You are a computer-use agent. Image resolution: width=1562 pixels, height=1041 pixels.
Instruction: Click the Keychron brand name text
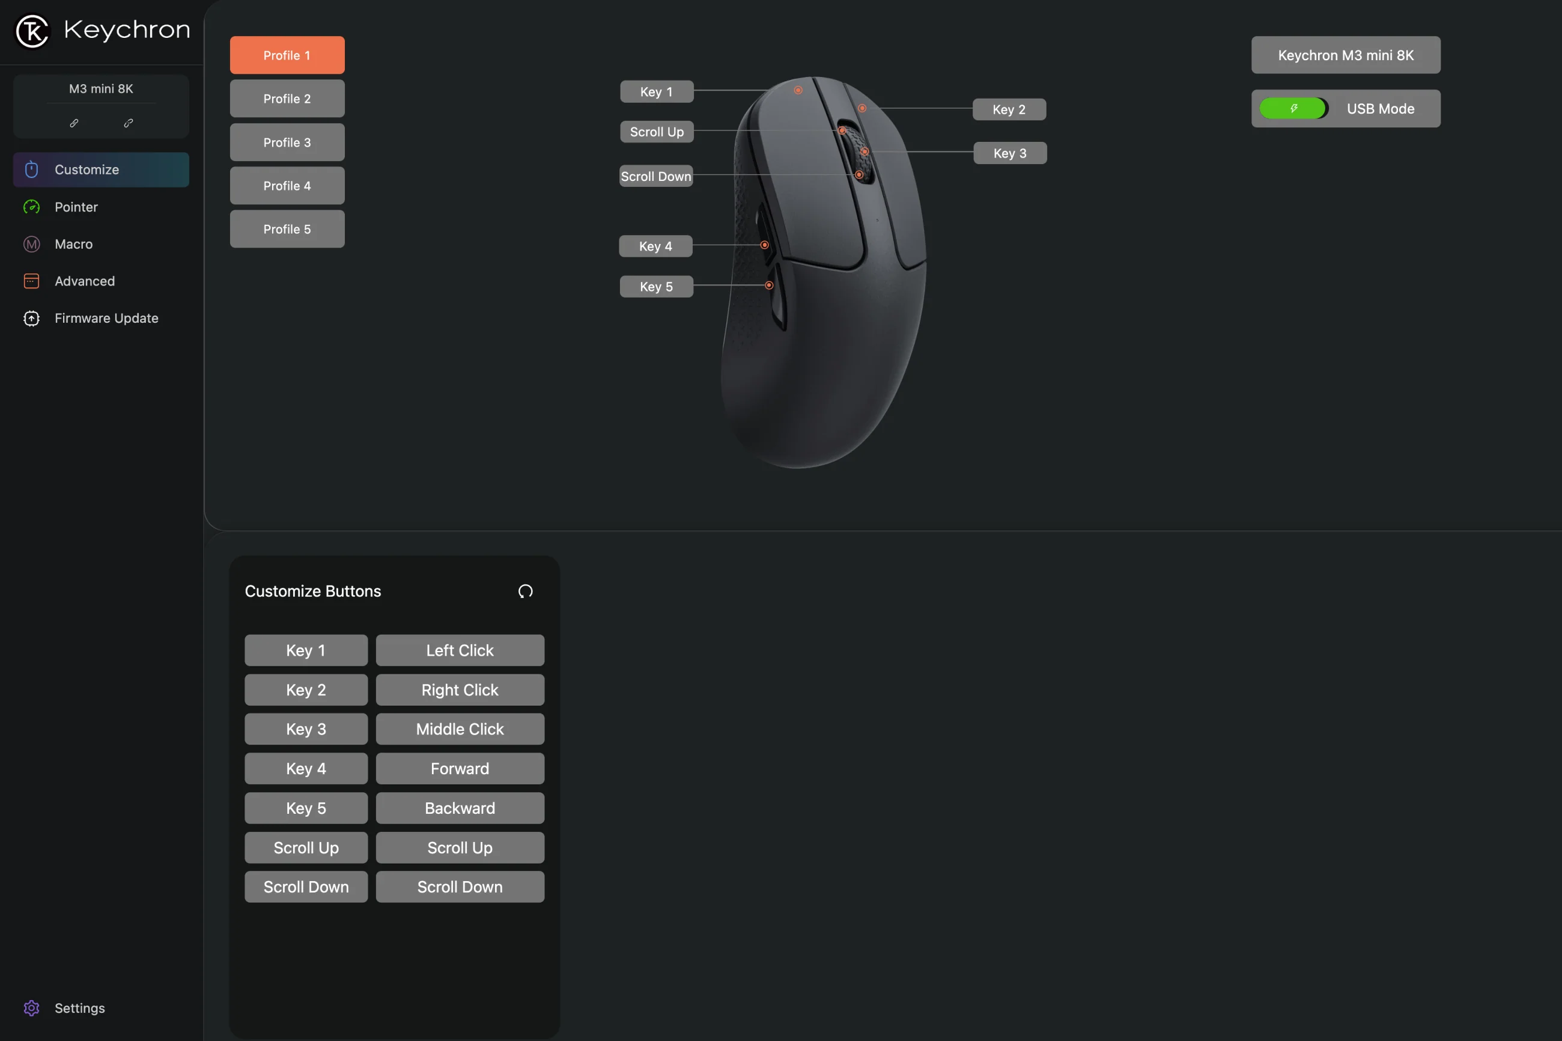click(127, 30)
